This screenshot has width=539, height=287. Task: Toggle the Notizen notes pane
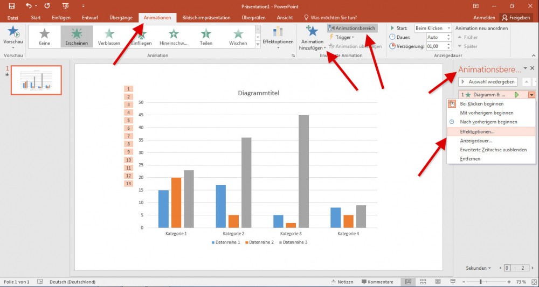(342, 282)
